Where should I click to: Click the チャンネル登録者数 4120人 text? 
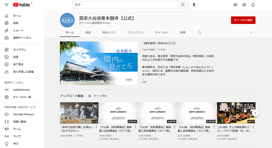tap(95, 23)
